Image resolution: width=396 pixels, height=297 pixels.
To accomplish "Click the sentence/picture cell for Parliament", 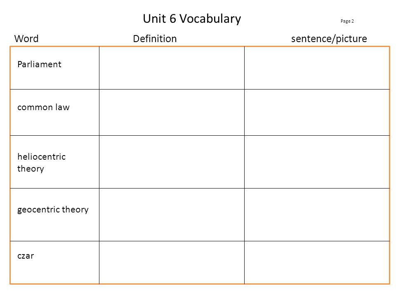I will (x=317, y=68).
